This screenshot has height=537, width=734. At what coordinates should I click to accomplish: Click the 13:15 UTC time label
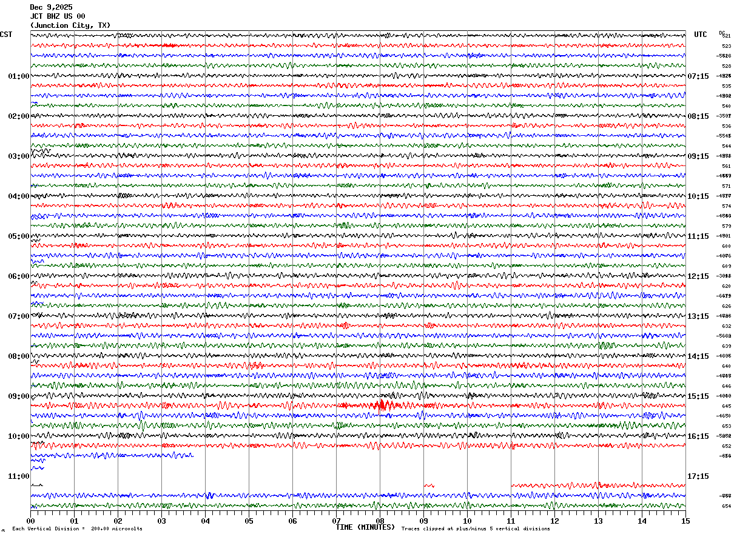(x=698, y=316)
